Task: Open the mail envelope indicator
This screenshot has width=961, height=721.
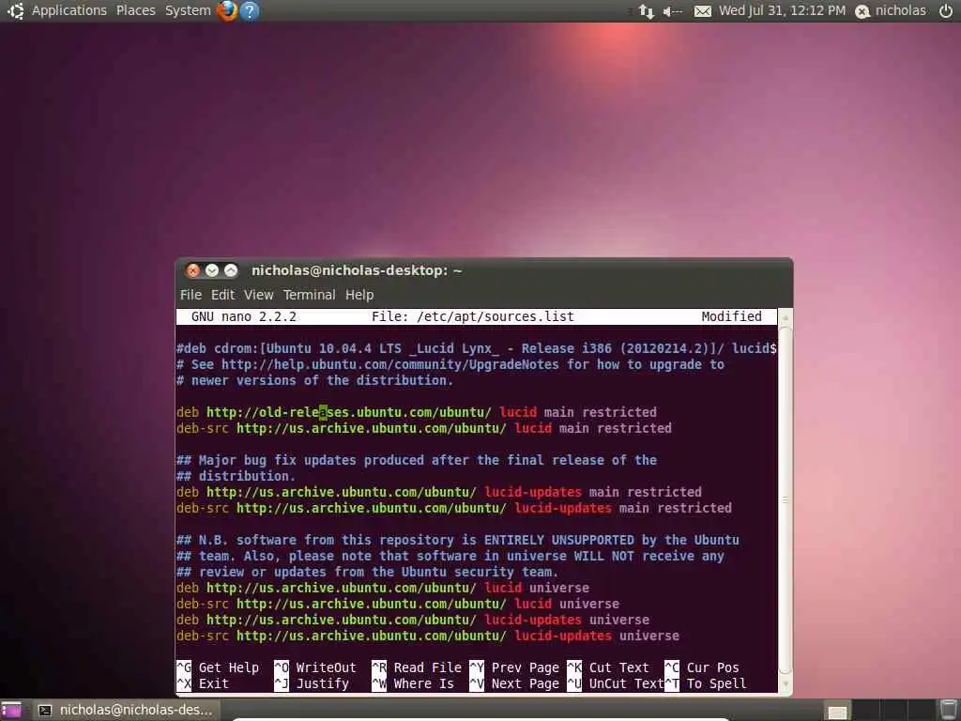Action: point(703,11)
